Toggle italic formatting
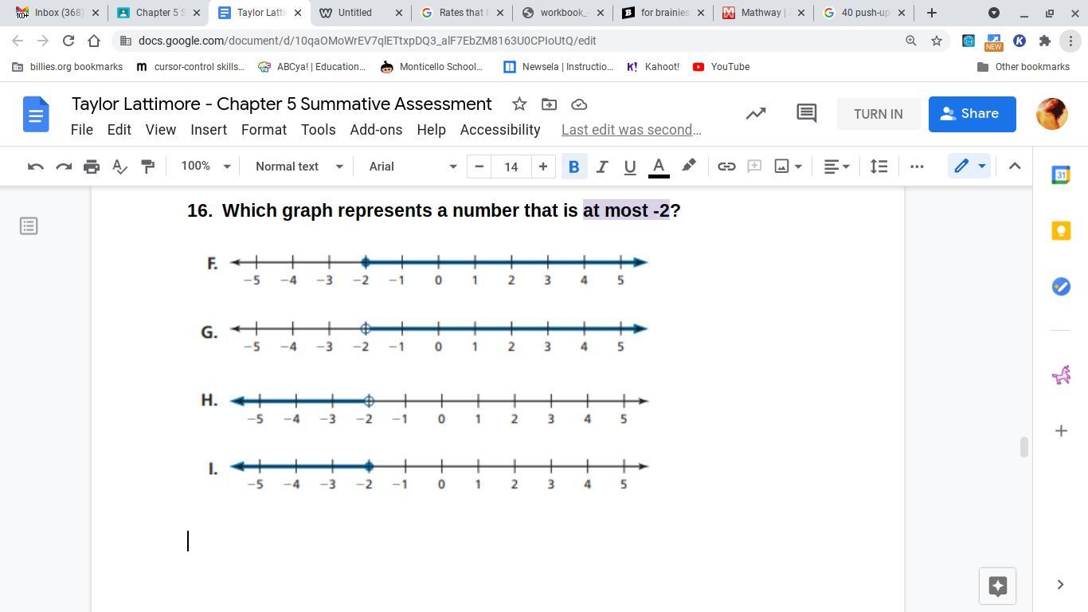Viewport: 1088px width, 612px height. tap(601, 167)
